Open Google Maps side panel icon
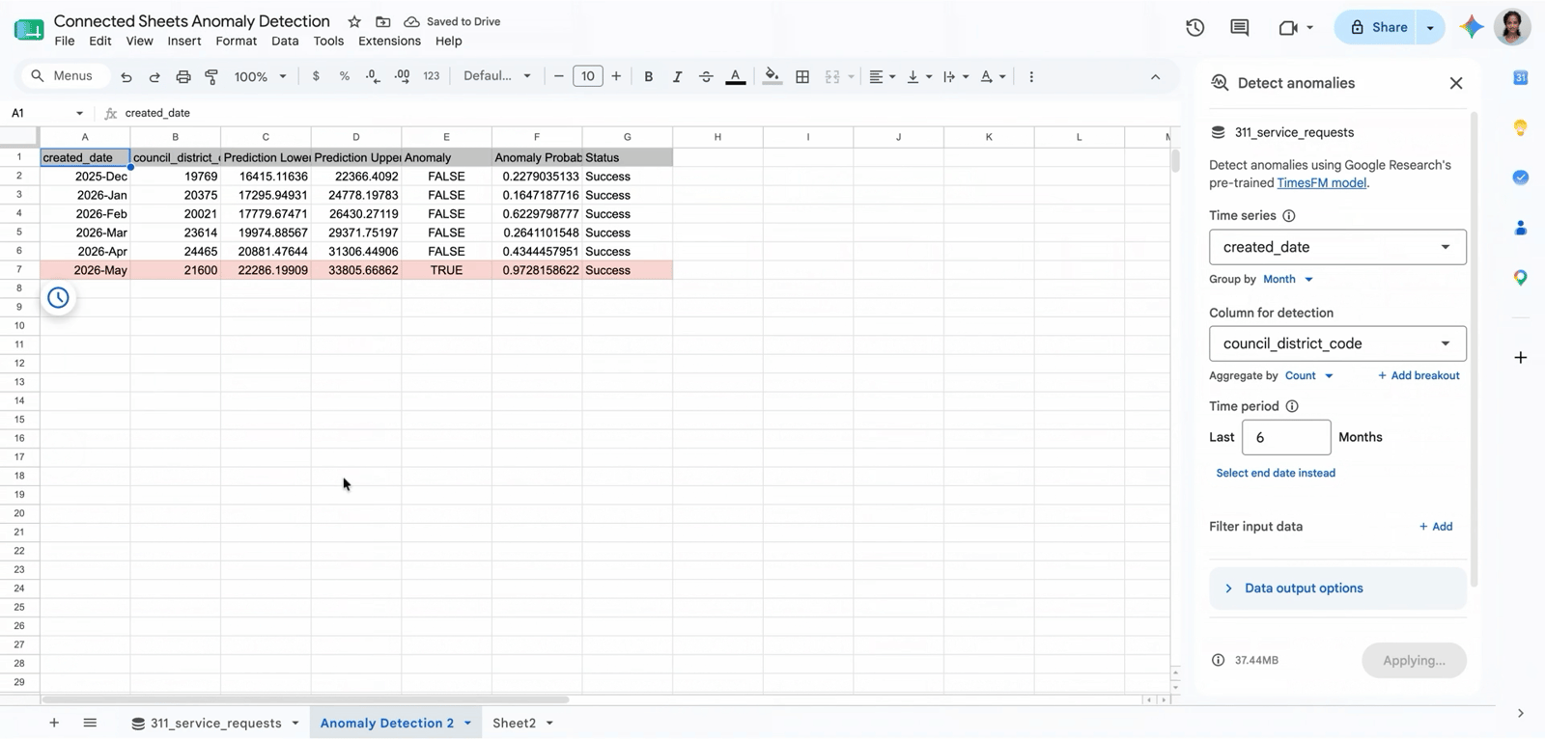This screenshot has width=1545, height=739. pos(1521,278)
